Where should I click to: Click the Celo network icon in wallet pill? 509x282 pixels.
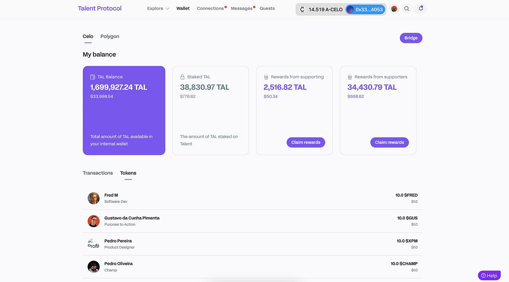click(x=302, y=9)
